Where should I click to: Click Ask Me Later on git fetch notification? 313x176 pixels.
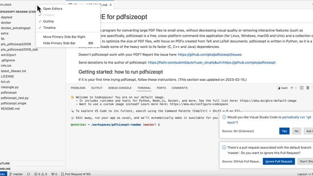click(309, 131)
